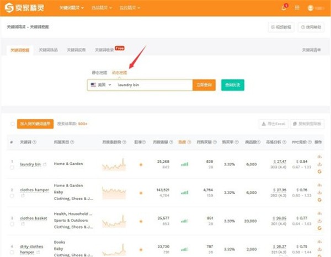Open the 关键词清单 link on right
Screen dimensions: 331x257
[311, 50]
